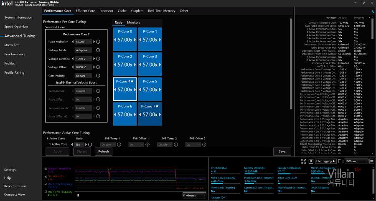This screenshot has height=201, width=376.
Task: Click the monitor list view icon
Action: pyautogui.click(x=371, y=161)
